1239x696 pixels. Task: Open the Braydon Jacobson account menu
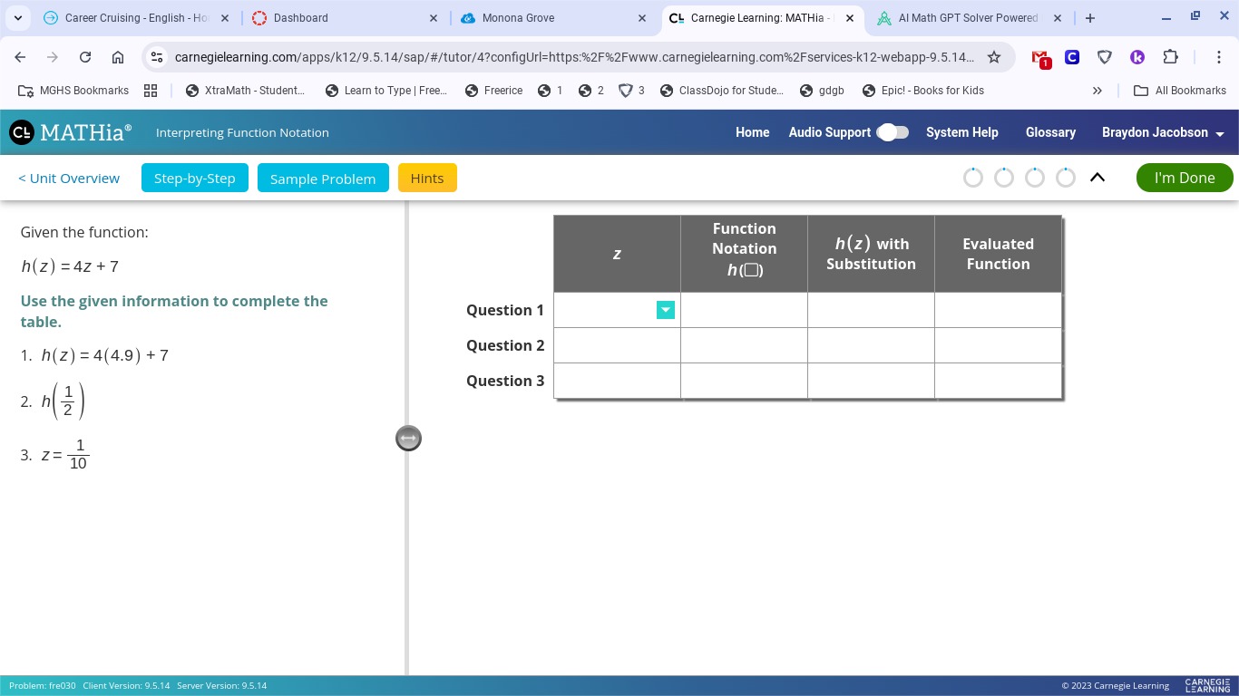[1163, 132]
